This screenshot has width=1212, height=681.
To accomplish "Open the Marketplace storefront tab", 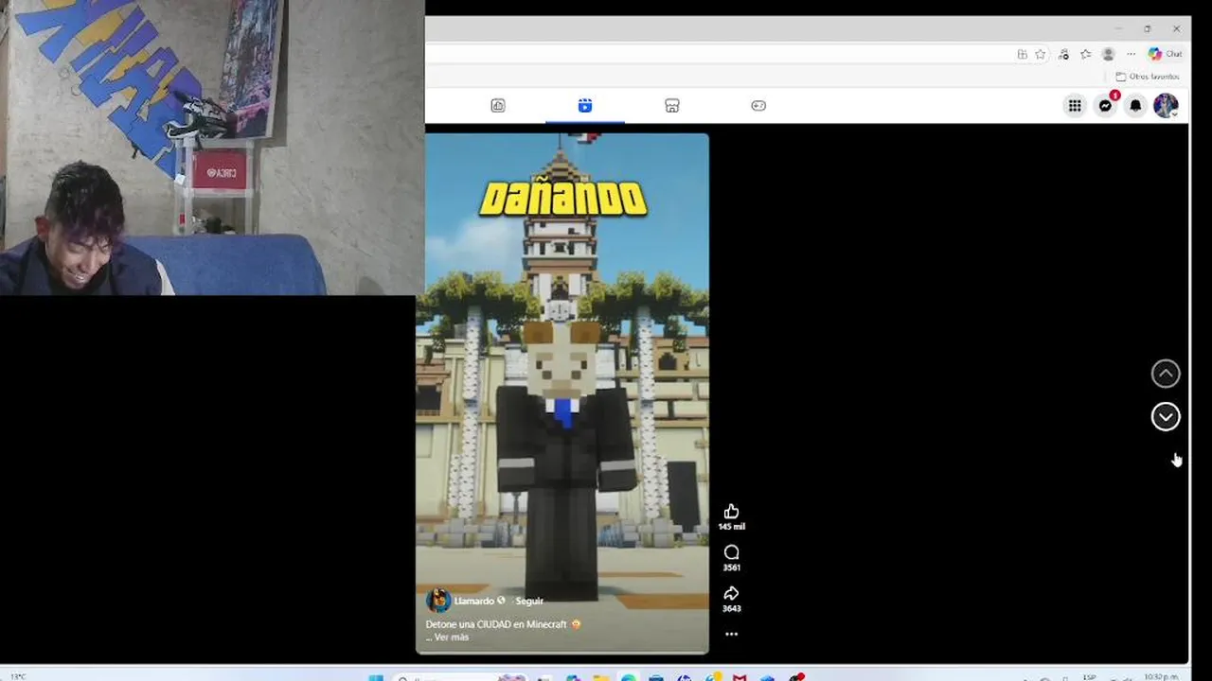I will click(x=672, y=106).
